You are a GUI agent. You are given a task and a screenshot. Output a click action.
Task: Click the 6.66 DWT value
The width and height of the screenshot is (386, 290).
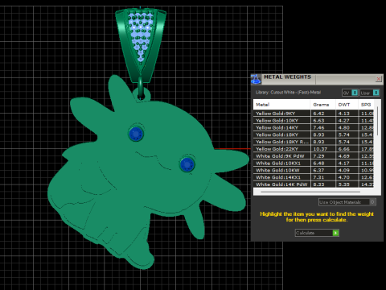344,149
